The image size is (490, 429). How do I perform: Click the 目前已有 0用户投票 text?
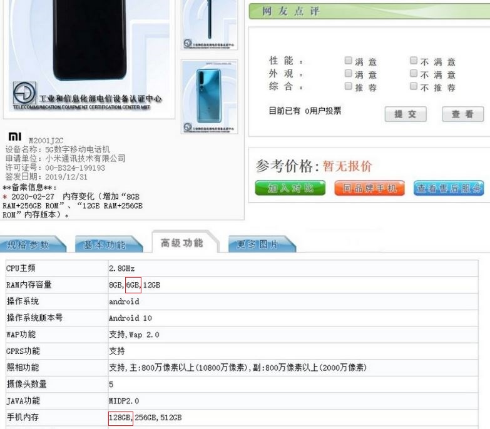tap(305, 111)
